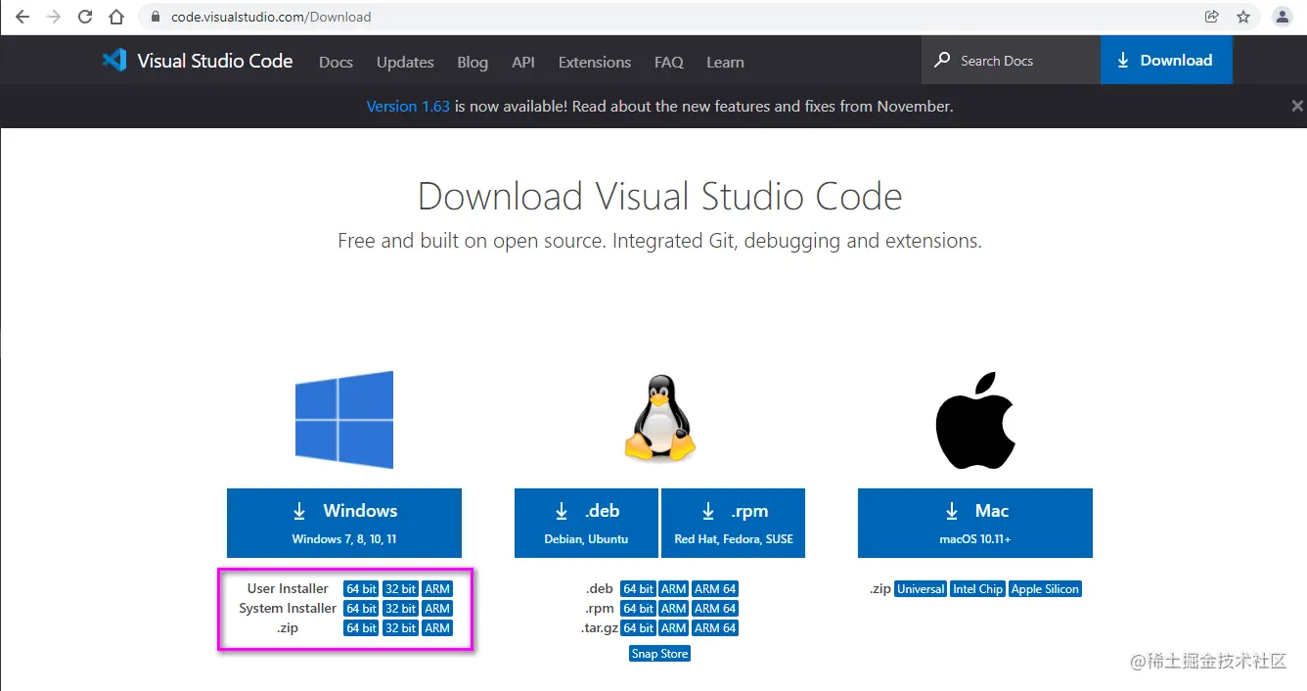The width and height of the screenshot is (1307, 691).
Task: Click the .deb Debian, Ubuntu download button
Action: (x=587, y=524)
